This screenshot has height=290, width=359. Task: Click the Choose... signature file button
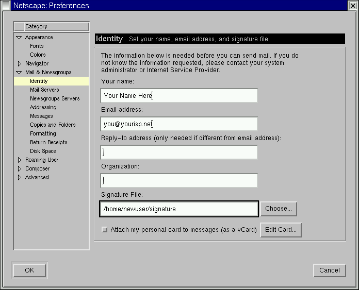[x=279, y=209]
